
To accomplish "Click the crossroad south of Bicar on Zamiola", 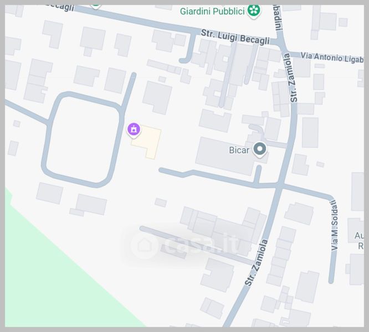I will tap(279, 185).
